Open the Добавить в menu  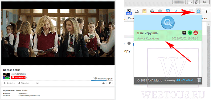tap(9, 83)
